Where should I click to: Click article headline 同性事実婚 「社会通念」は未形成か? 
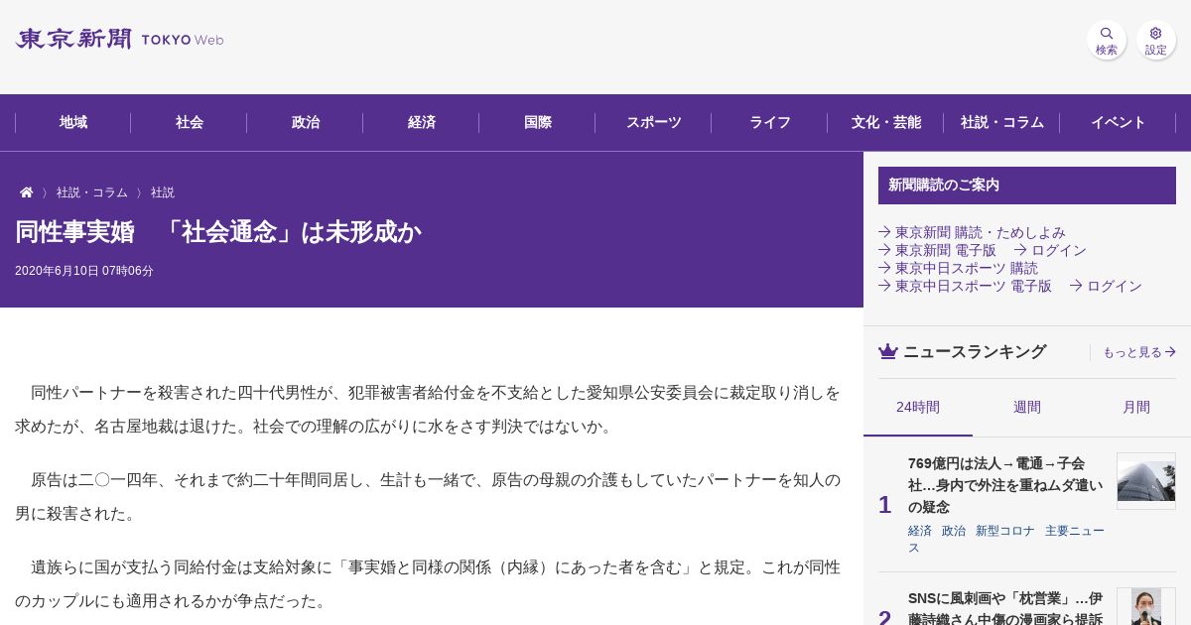point(218,232)
